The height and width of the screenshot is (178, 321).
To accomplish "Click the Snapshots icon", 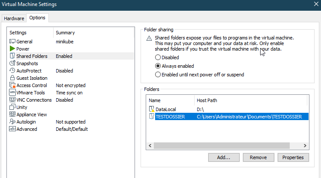I will click(12, 63).
